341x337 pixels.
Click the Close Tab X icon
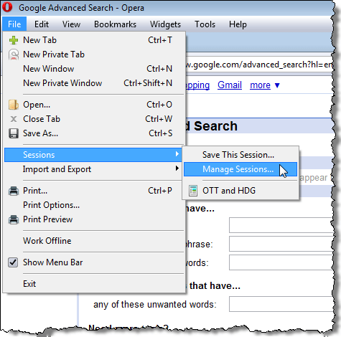coord(14,119)
